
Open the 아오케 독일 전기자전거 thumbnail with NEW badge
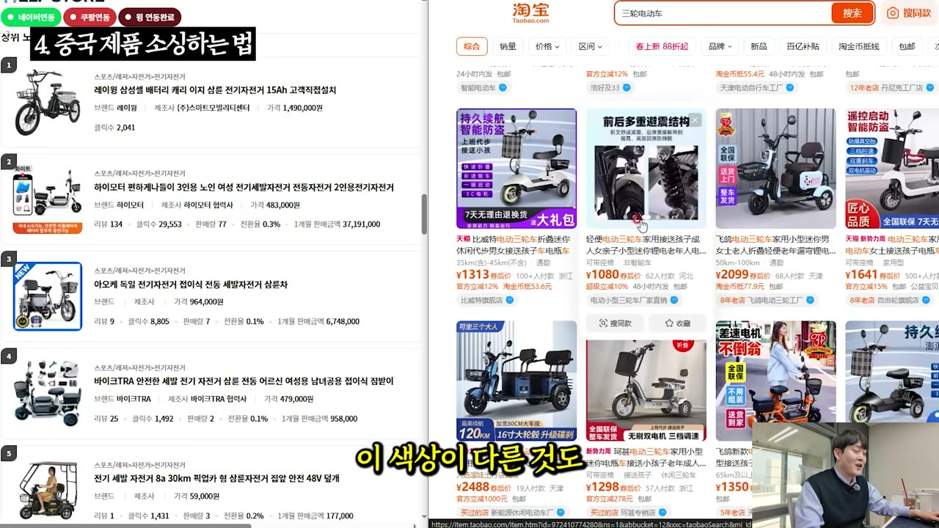click(48, 296)
